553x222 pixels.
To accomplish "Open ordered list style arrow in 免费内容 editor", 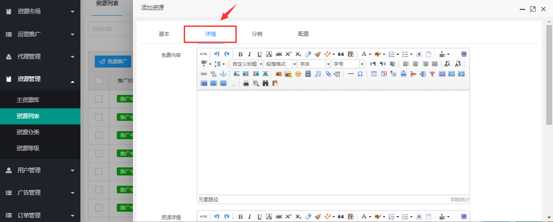I will point(398,54).
